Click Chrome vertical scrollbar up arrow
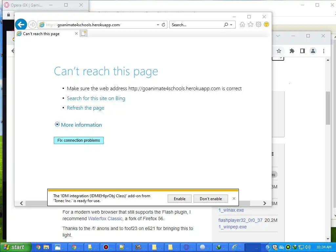The height and width of the screenshot is (252, 336). (328, 60)
